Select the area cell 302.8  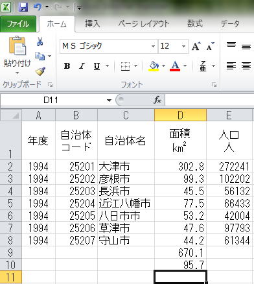coord(180,166)
